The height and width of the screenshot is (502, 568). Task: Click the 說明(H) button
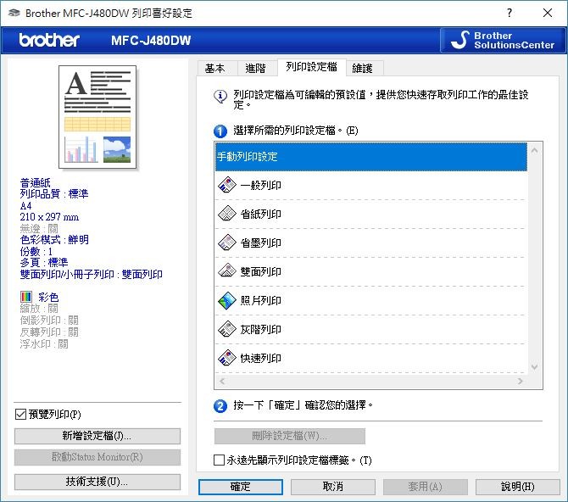pos(518,487)
